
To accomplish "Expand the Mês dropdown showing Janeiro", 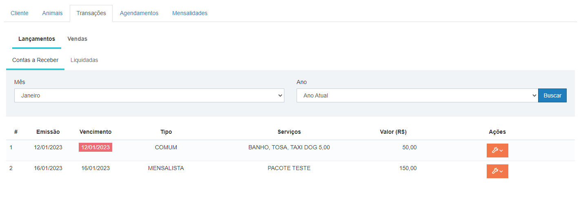I will tap(149, 95).
